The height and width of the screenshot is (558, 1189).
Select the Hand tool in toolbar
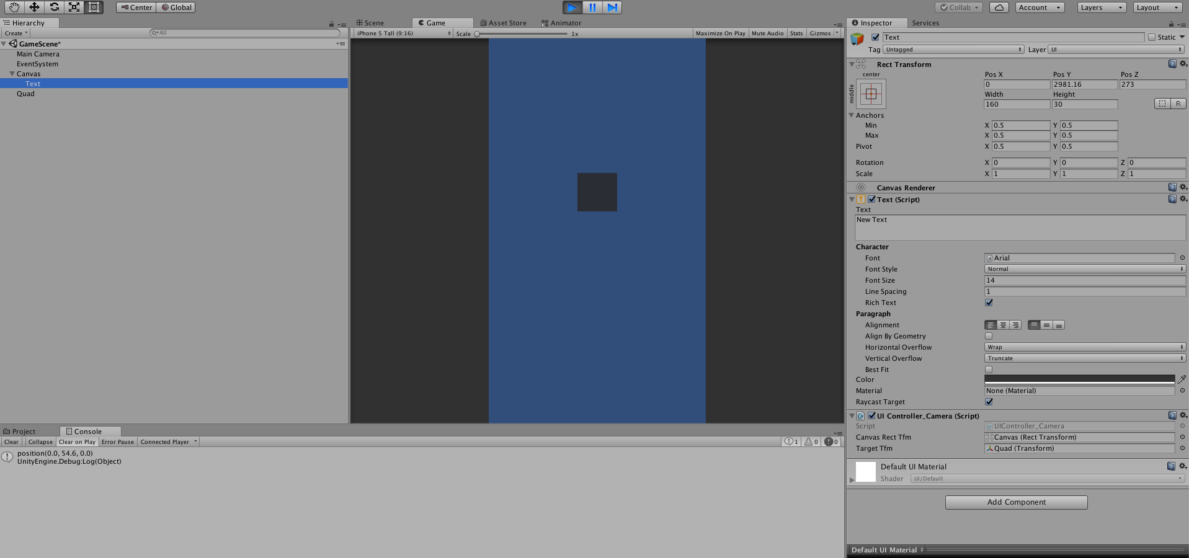14,7
